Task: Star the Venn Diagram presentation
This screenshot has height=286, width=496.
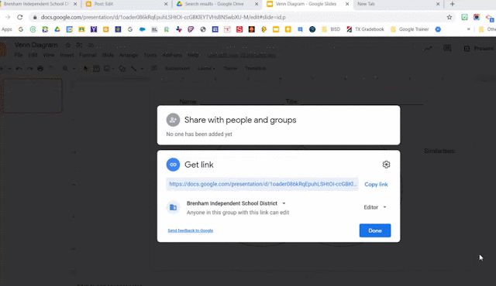Action: [67, 45]
